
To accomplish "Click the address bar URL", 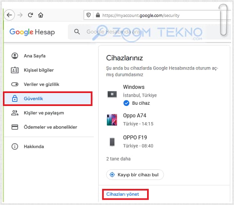I will tap(141, 15).
